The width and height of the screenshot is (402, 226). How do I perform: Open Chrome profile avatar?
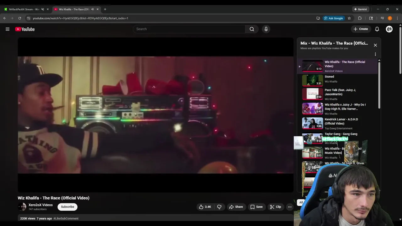[390, 18]
